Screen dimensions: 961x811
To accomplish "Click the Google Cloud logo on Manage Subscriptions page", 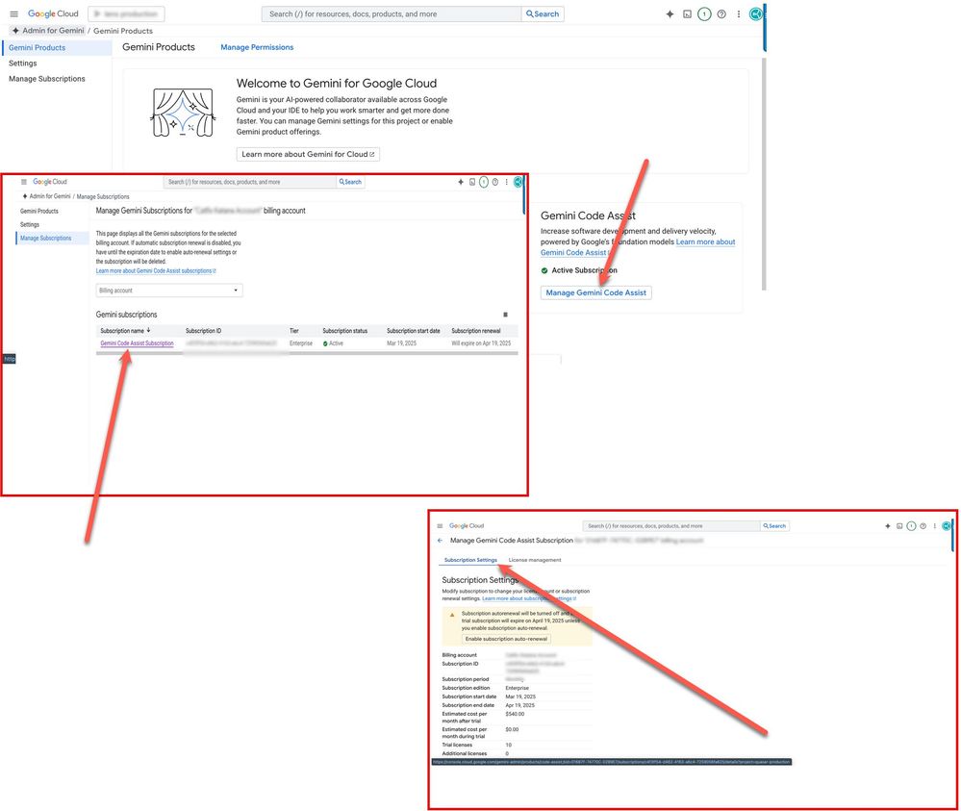I will (x=50, y=182).
